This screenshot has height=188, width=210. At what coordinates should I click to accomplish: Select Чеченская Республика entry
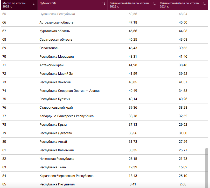coord(57,159)
